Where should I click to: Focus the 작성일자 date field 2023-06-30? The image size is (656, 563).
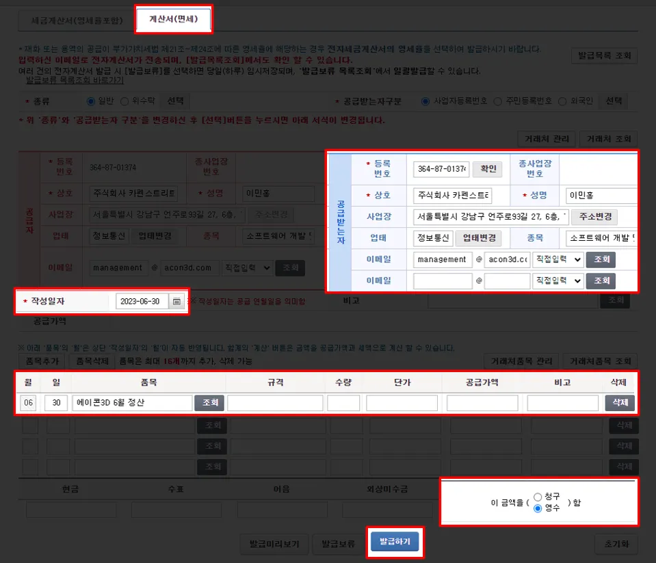tap(142, 301)
